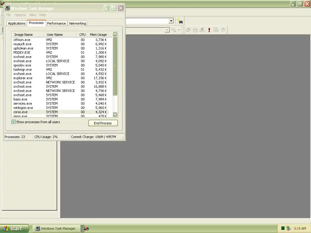The height and width of the screenshot is (233, 311).
Task: Select the winlogon.exe process
Action: pos(60,108)
